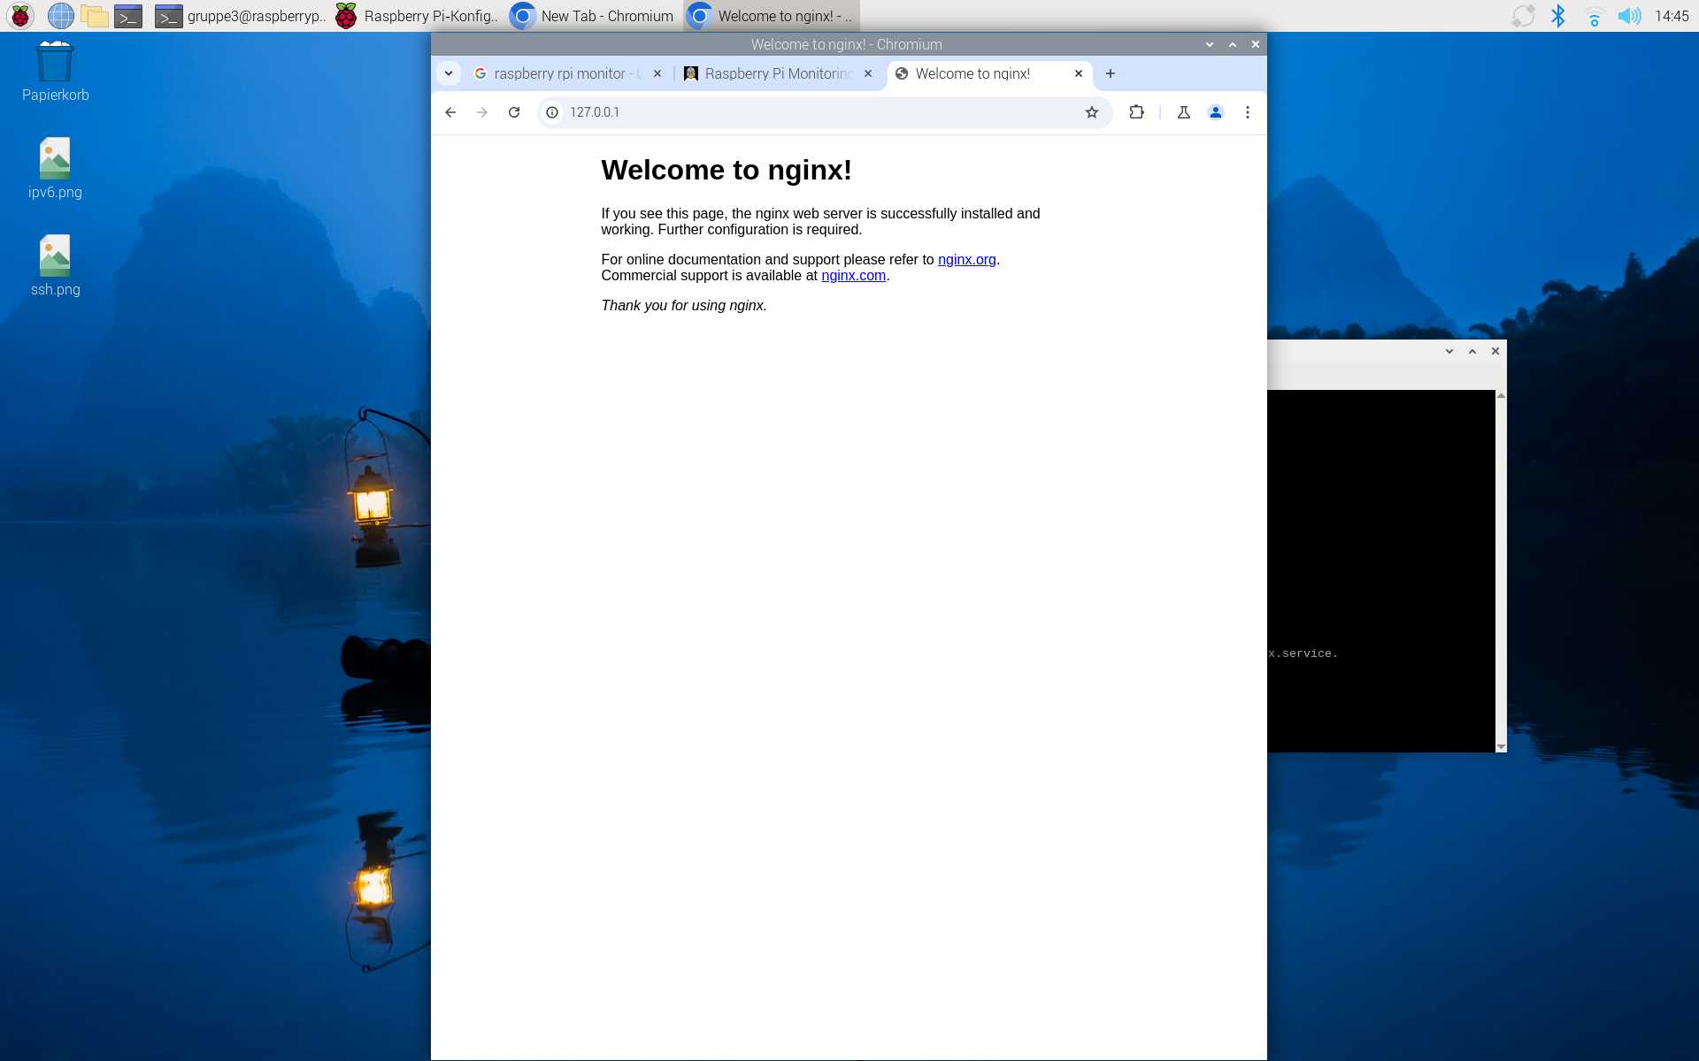Open Chromium three-dot menu
This screenshot has width=1699, height=1061.
(1248, 112)
